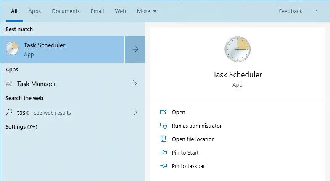The width and height of the screenshot is (330, 181).
Task: Click the Task Scheduler clock icon in Best match
Action: point(12,49)
